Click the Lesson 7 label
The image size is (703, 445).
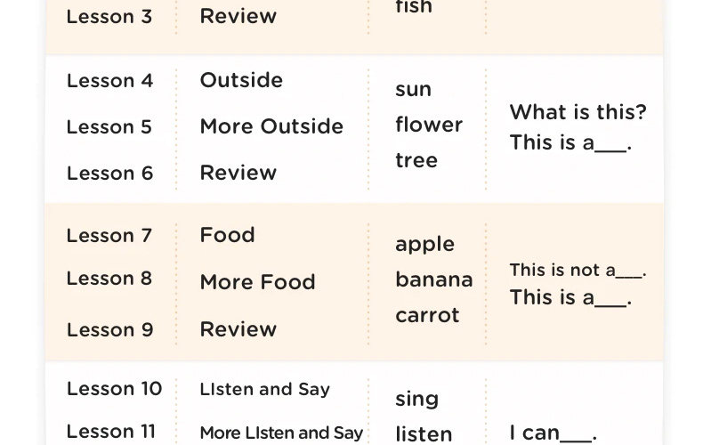109,236
